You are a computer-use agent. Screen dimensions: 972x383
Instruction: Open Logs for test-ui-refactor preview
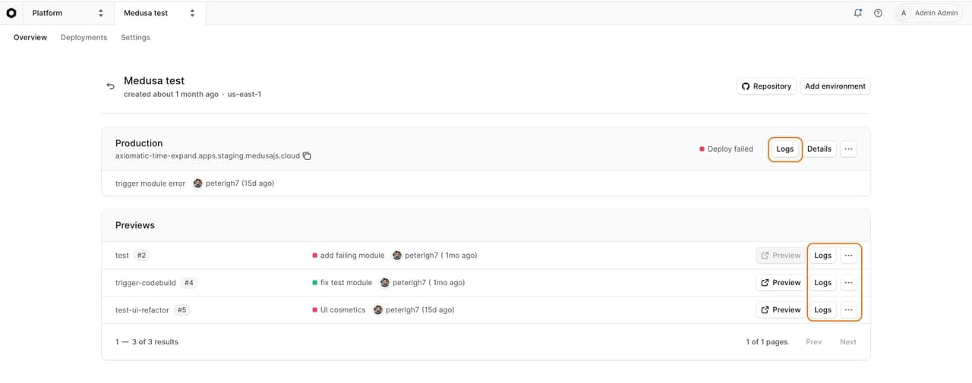click(823, 310)
